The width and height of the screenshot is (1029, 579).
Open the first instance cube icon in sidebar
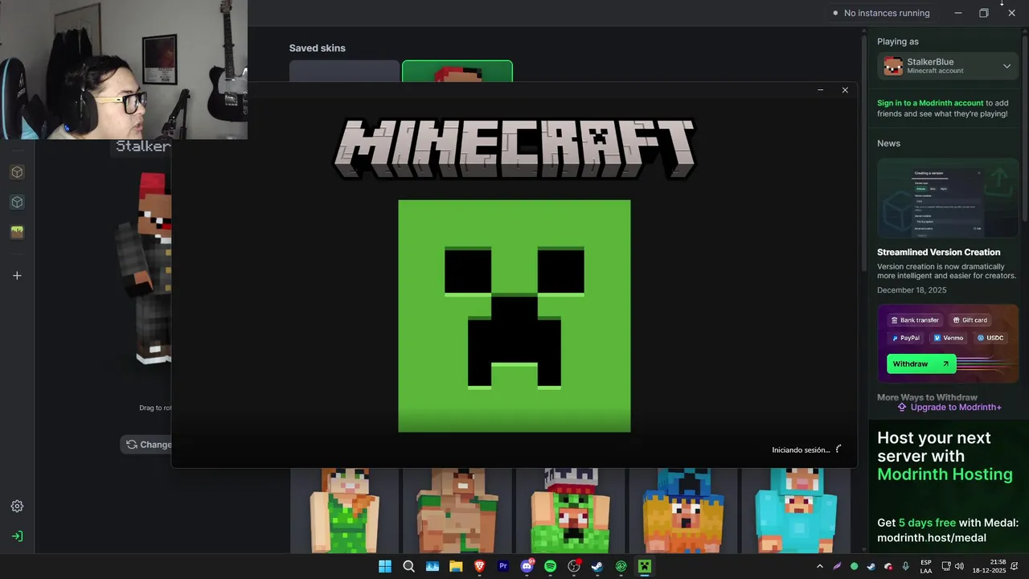tap(17, 172)
